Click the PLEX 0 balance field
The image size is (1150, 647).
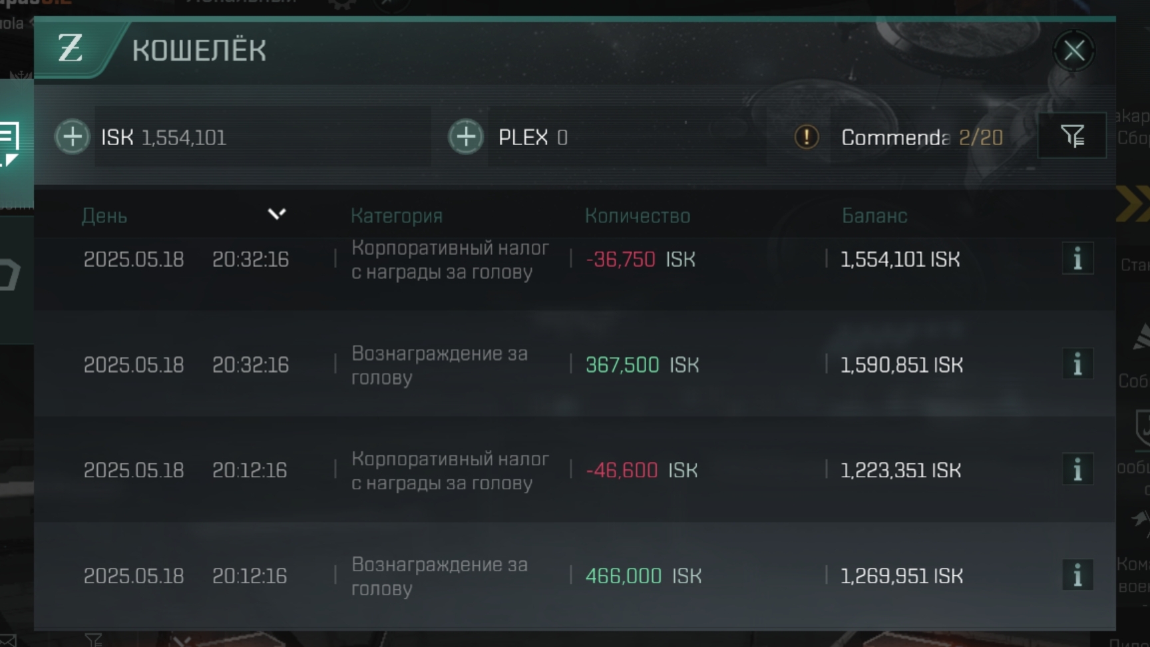(533, 137)
